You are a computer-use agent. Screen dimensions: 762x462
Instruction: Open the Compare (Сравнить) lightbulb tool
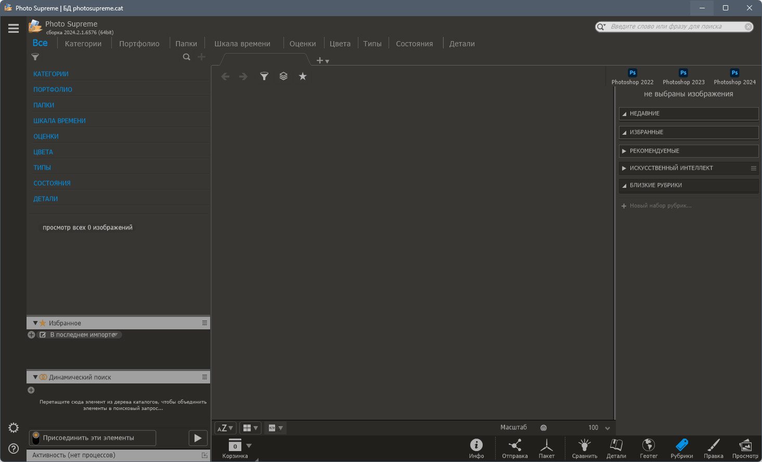pos(585,448)
